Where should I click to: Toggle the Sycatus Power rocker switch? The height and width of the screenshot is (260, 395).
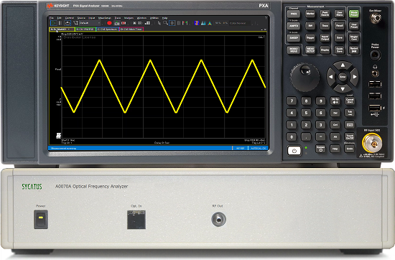41,220
